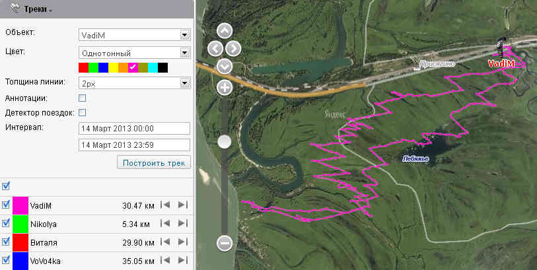The image size is (537, 270).
Task: Click the Построить трек button
Action: [153, 163]
